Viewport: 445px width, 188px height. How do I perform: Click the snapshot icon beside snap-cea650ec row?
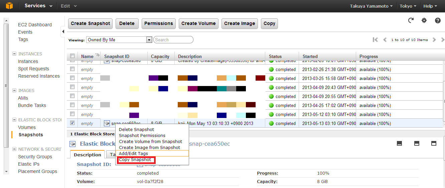(107, 123)
